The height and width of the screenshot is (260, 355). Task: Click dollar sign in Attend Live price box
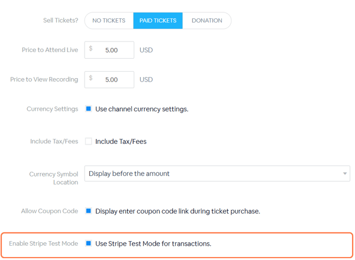91,49
